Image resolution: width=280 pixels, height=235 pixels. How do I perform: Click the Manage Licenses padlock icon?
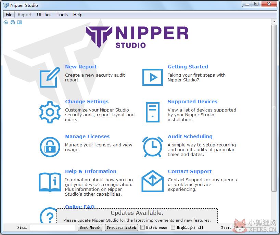pos(50,147)
